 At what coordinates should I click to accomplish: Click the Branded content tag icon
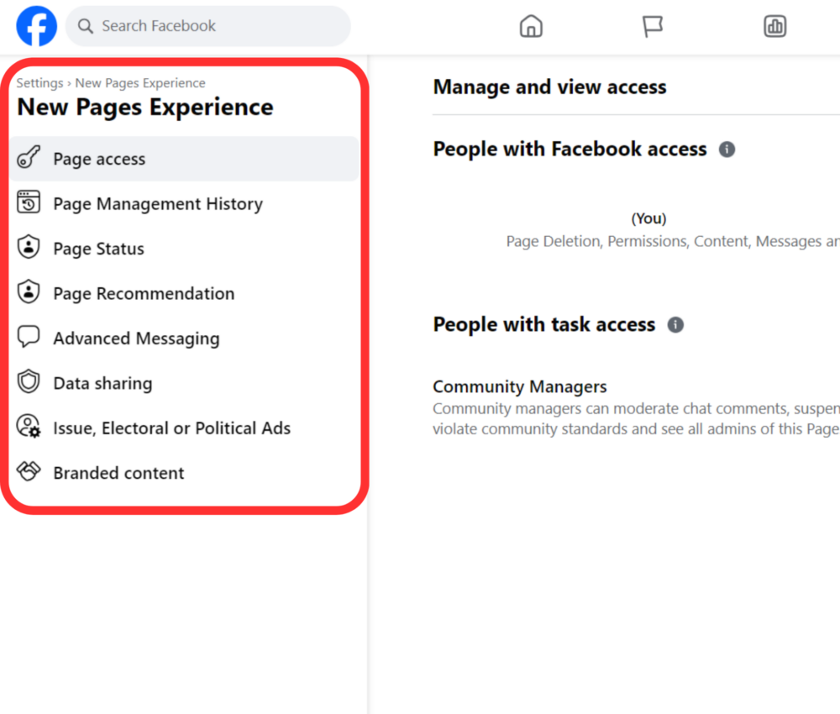pyautogui.click(x=28, y=472)
